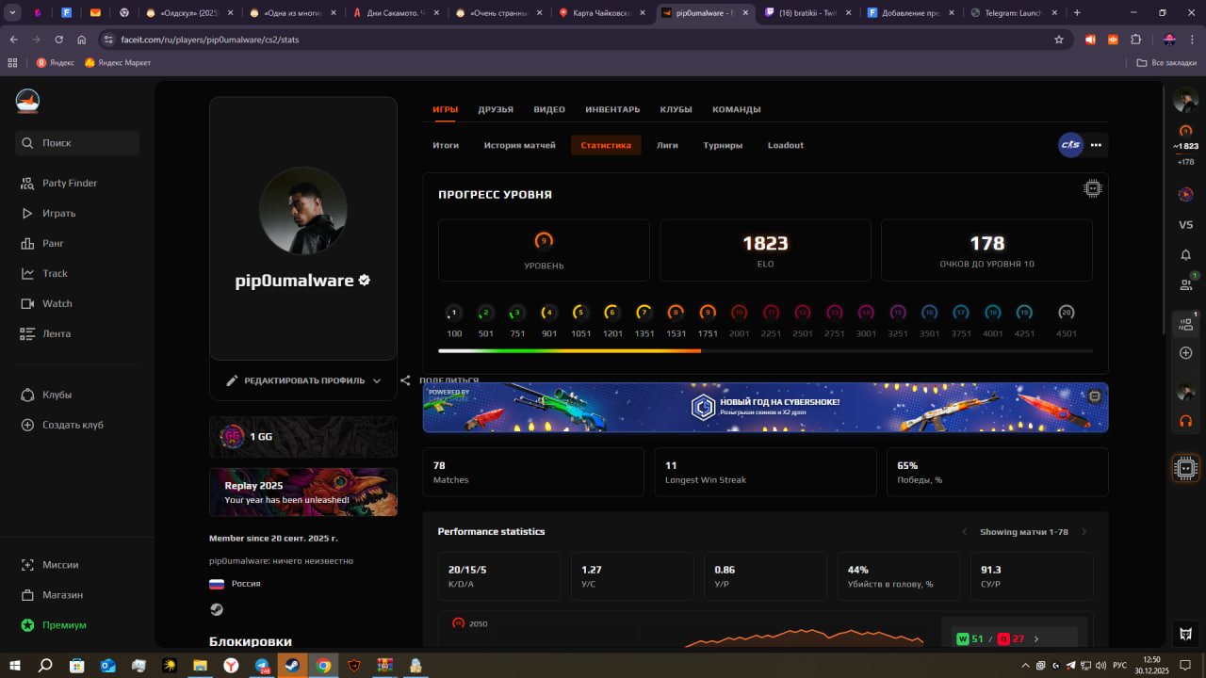Open the three-dots more options menu

click(x=1096, y=145)
